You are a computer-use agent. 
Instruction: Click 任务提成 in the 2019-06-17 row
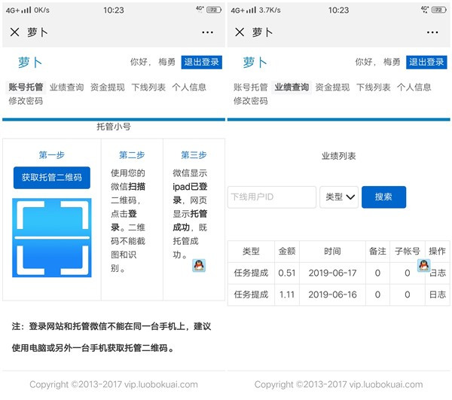point(251,273)
